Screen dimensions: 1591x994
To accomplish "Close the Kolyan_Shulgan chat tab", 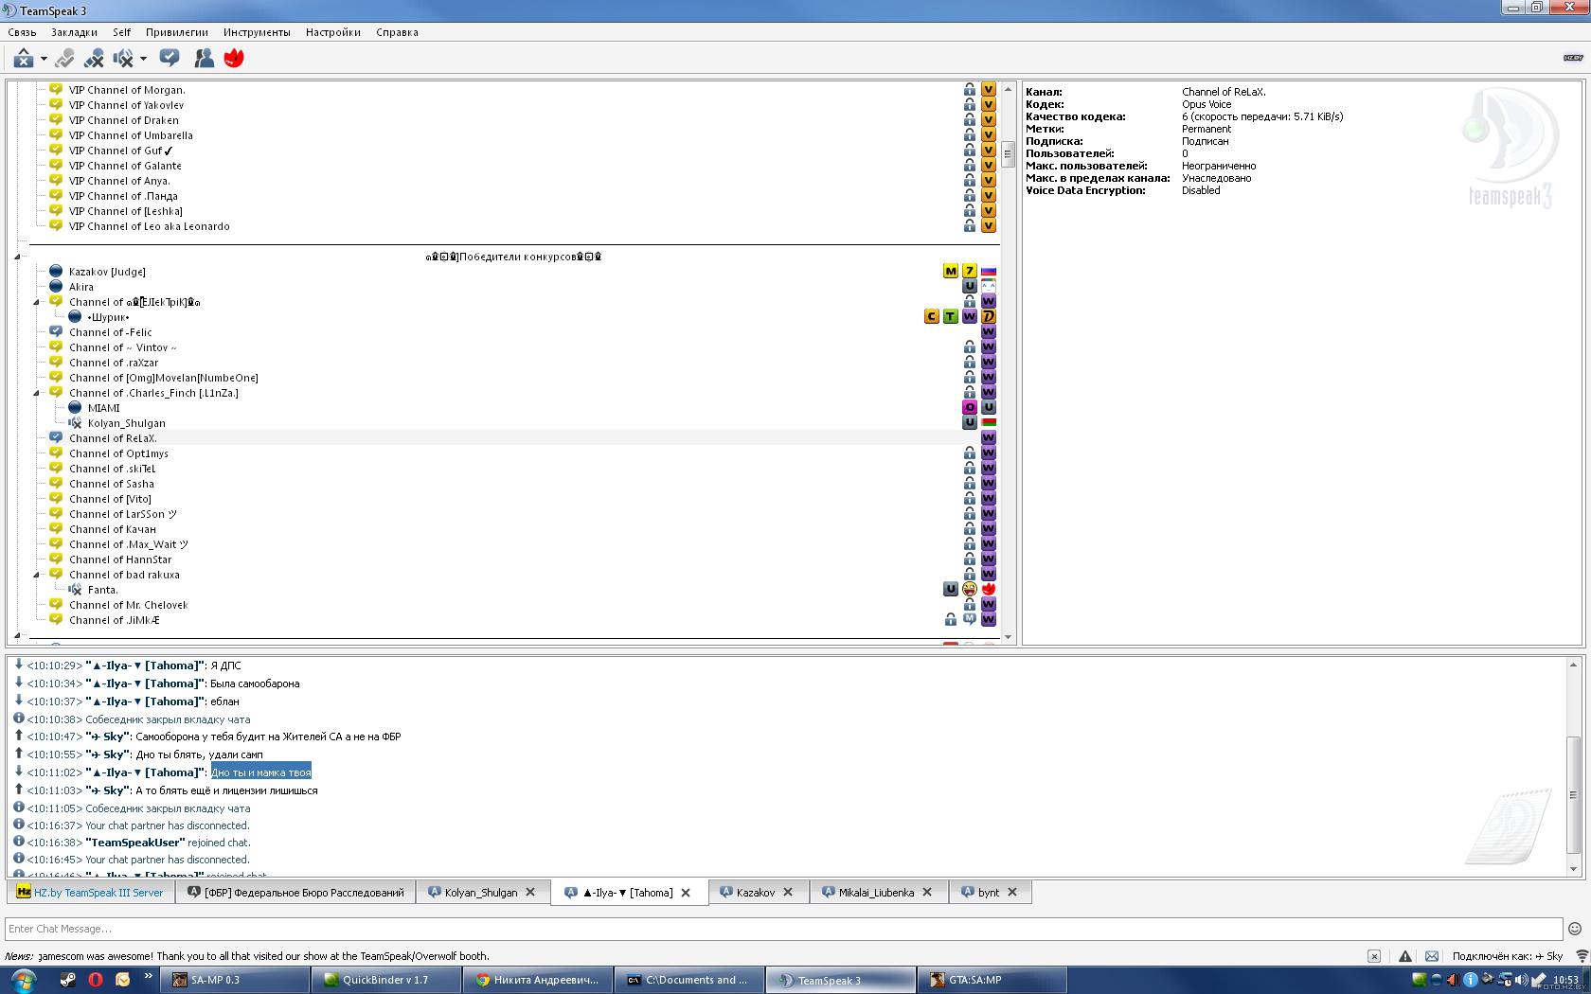I will (x=530, y=893).
